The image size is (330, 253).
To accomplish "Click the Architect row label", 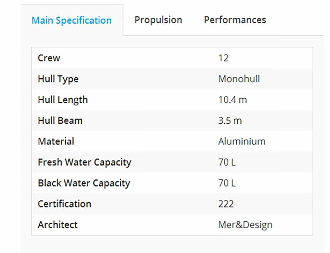I will tap(58, 224).
